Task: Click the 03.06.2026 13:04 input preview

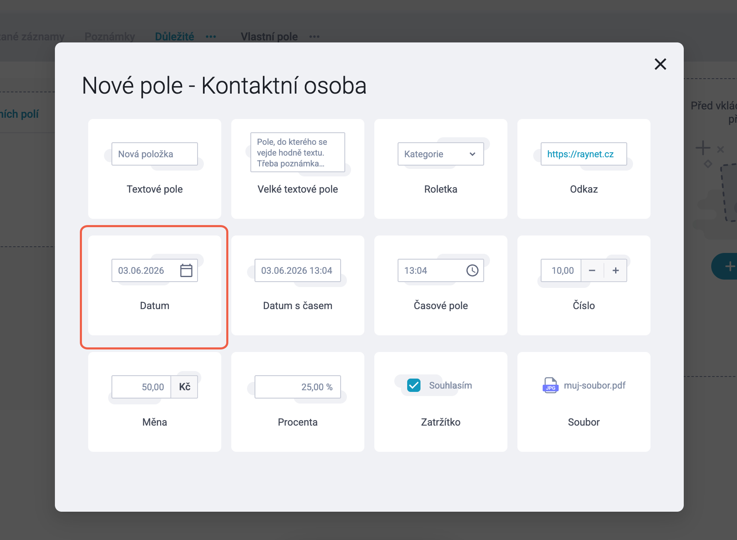Action: coord(298,270)
